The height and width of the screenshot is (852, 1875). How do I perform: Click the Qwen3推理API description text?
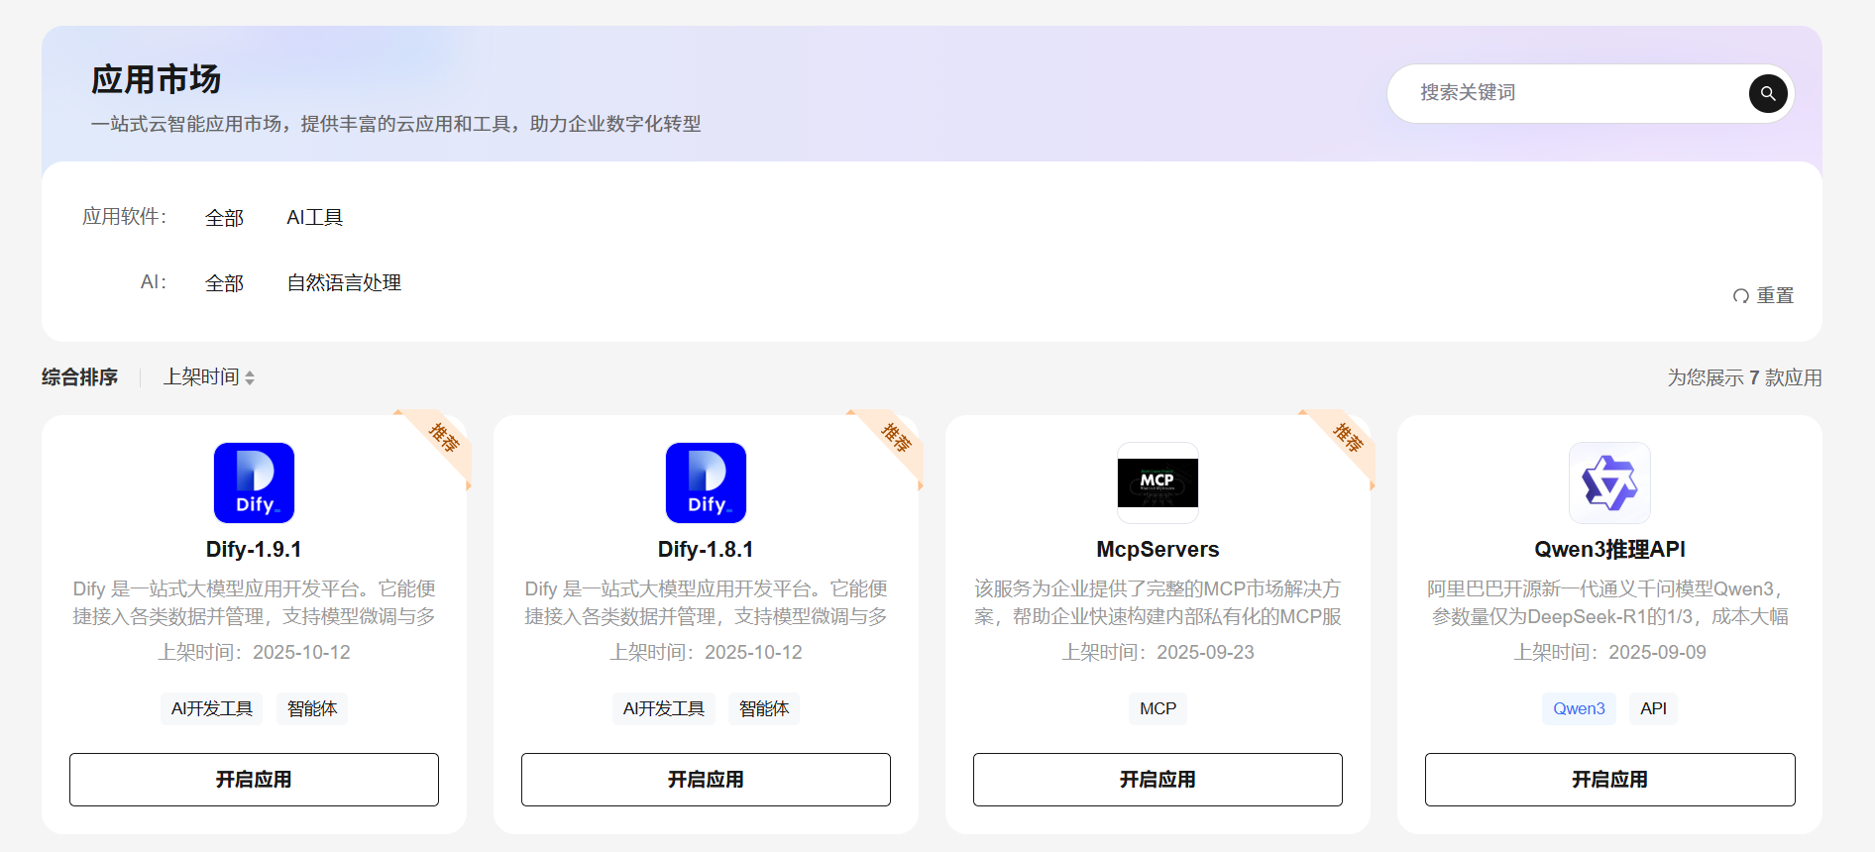1609,603
